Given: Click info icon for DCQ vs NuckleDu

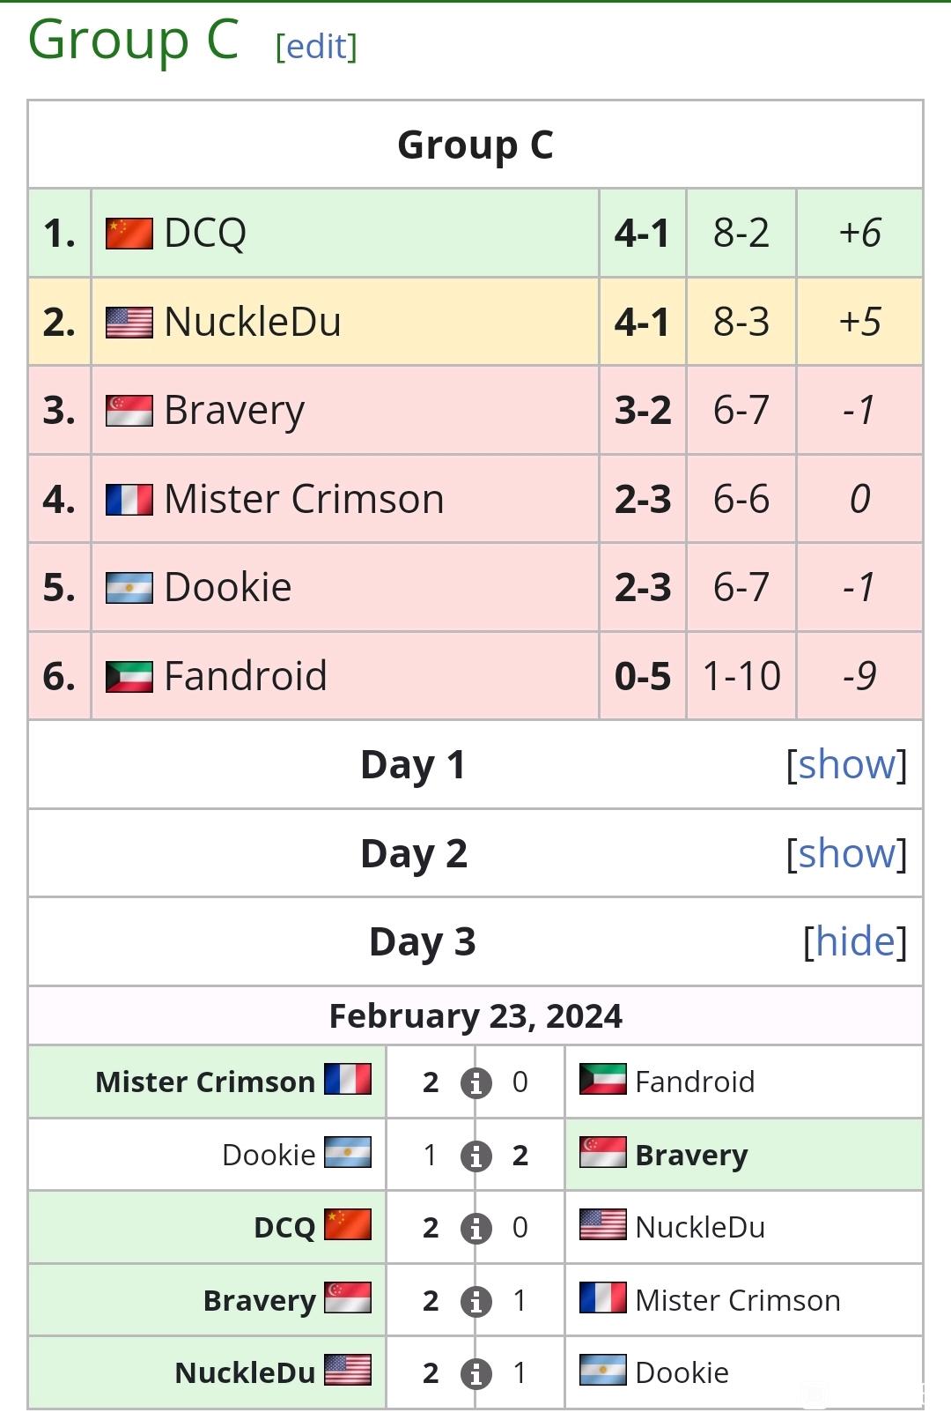Looking at the screenshot, I should [475, 1228].
